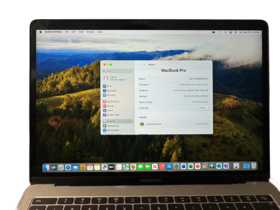Click the Memory value text
The image size is (280, 210).
pyautogui.click(x=196, y=96)
